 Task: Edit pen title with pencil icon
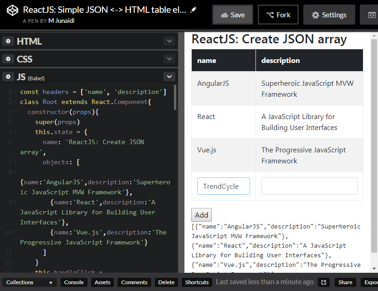(194, 10)
